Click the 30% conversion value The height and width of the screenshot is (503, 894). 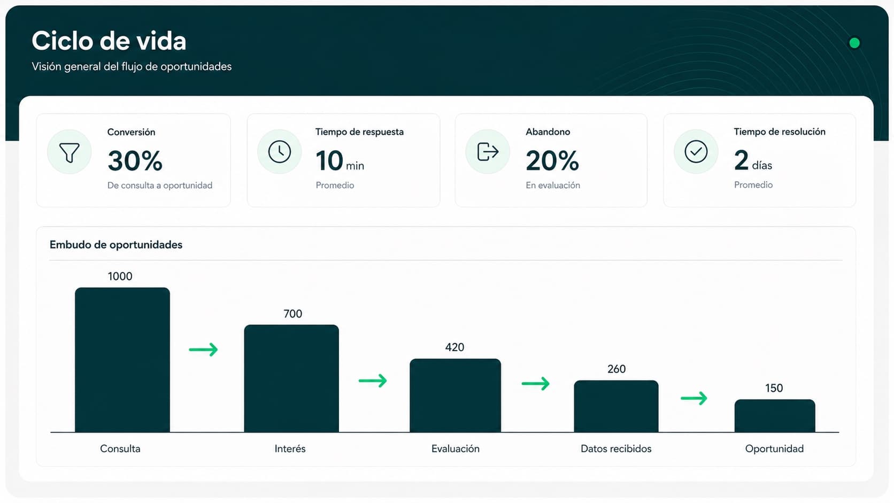pos(135,161)
